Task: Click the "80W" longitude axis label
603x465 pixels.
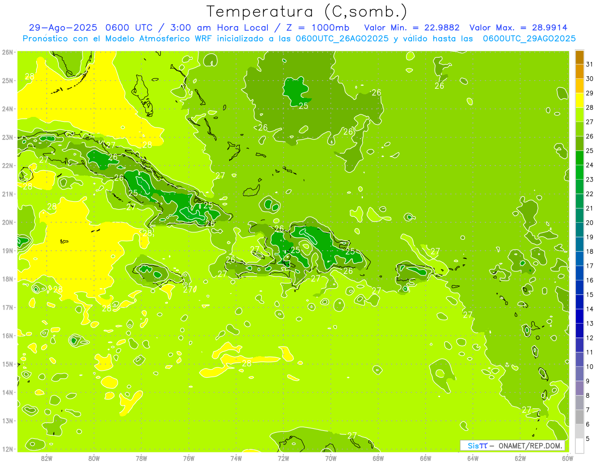Action: 94,458
